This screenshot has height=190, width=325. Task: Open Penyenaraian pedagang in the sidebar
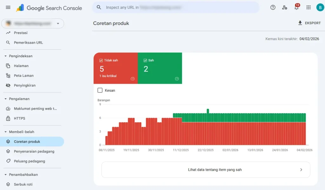[x=34, y=151]
